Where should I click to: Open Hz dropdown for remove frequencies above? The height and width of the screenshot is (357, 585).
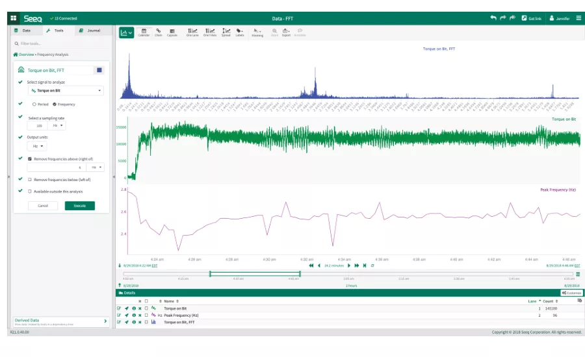[x=96, y=167]
